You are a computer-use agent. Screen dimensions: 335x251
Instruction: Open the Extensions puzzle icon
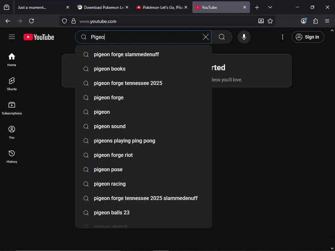tap(315, 21)
